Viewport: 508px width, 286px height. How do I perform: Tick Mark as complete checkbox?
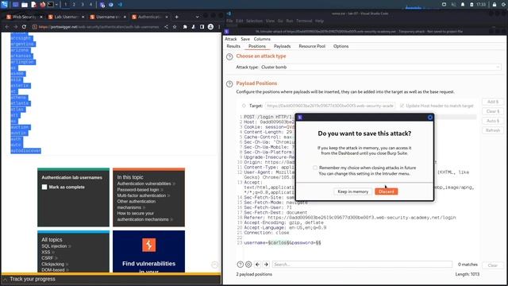coord(44,187)
